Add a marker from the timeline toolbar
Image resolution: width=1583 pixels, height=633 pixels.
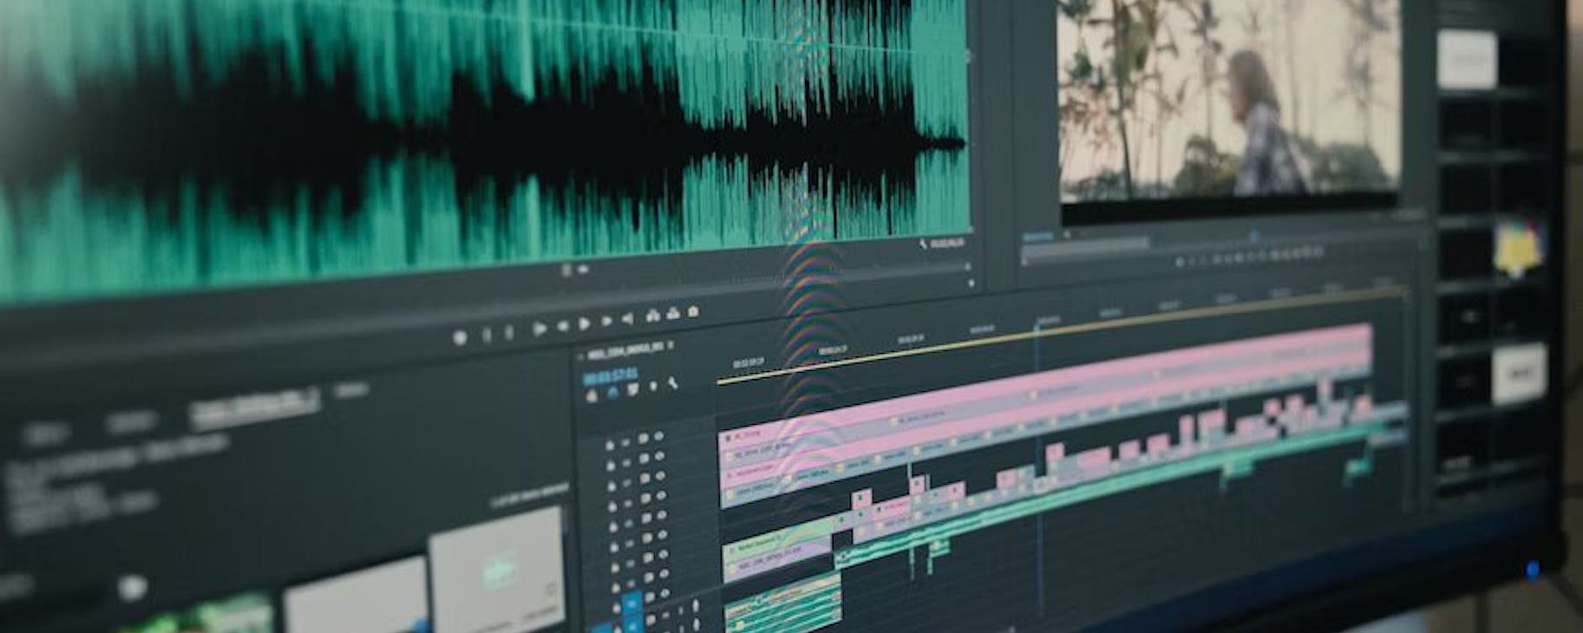[653, 385]
